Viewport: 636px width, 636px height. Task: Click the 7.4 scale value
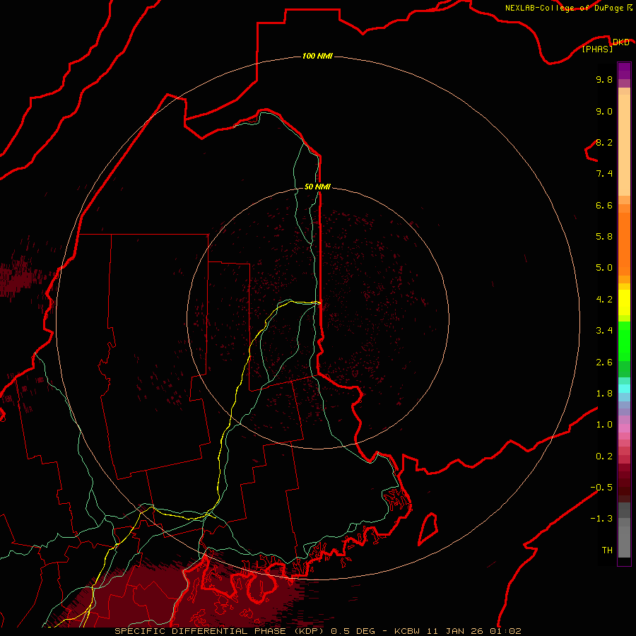click(604, 174)
